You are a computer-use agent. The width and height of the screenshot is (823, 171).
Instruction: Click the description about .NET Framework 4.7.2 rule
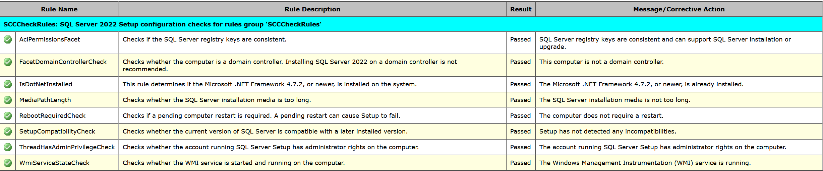tap(270, 84)
